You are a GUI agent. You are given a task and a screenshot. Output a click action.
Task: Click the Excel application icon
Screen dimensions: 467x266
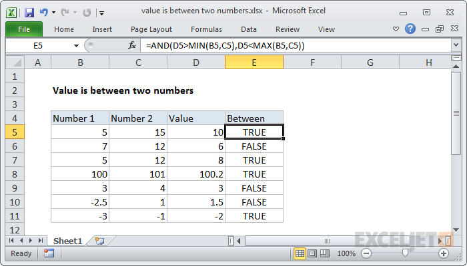click(11, 13)
